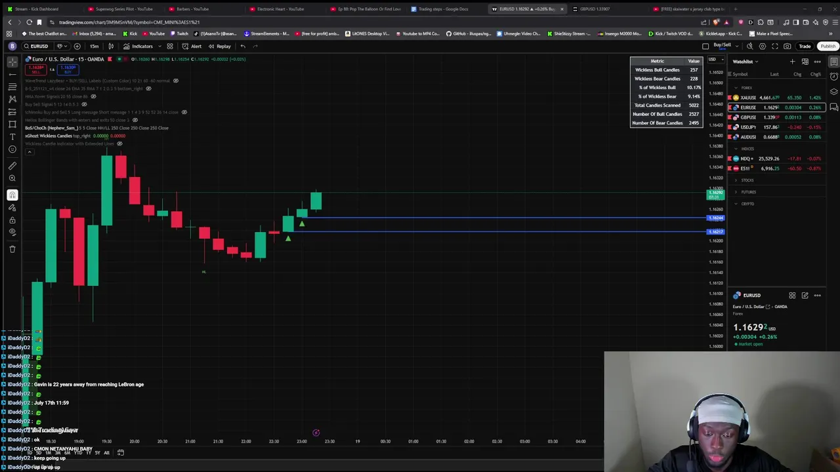Enter fullscreen mode for chart
This screenshot has height=472, width=840.
click(775, 46)
